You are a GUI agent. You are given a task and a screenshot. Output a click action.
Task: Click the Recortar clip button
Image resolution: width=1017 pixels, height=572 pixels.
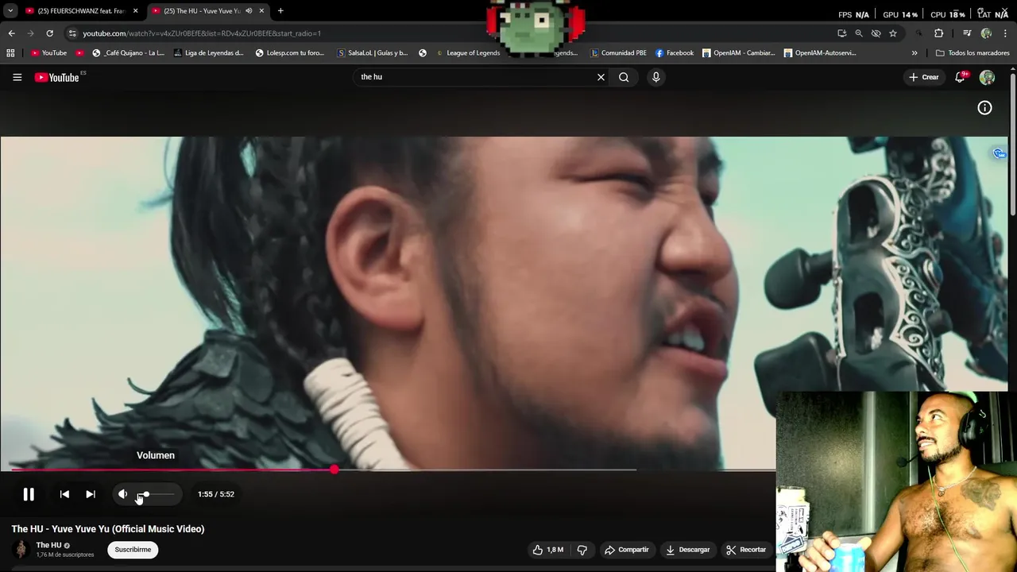click(746, 550)
